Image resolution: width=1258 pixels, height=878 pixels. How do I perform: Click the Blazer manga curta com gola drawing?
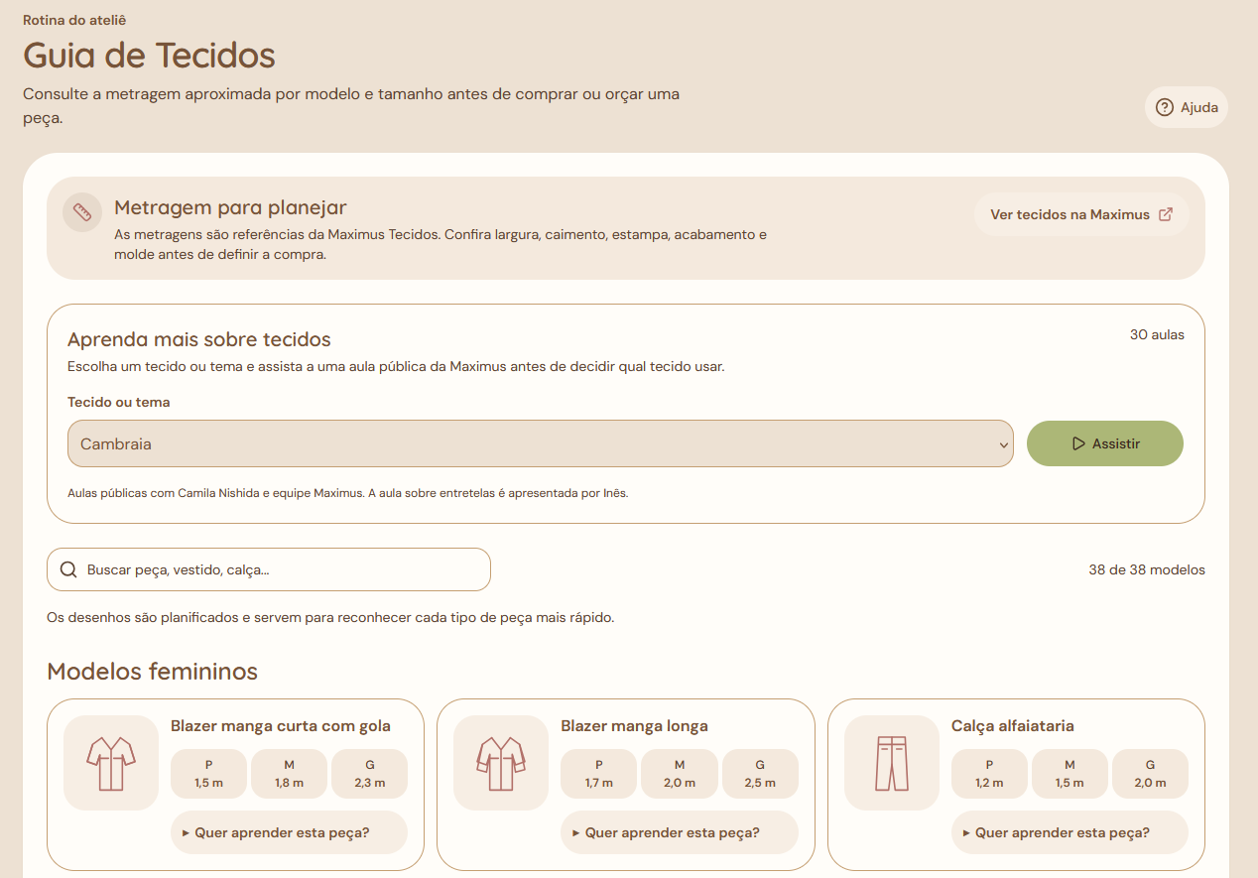pos(111,763)
